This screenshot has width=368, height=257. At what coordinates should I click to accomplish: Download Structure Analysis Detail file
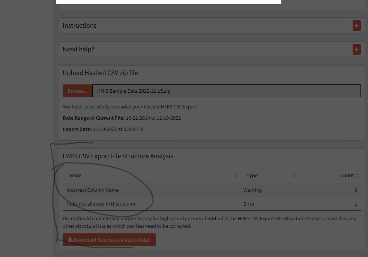[109, 240]
